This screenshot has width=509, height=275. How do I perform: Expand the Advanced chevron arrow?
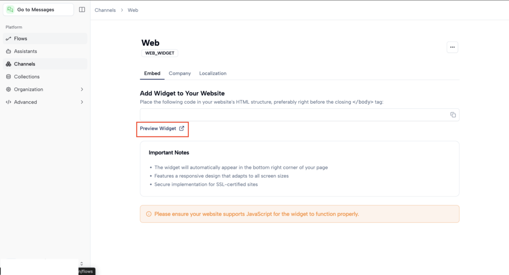(82, 102)
